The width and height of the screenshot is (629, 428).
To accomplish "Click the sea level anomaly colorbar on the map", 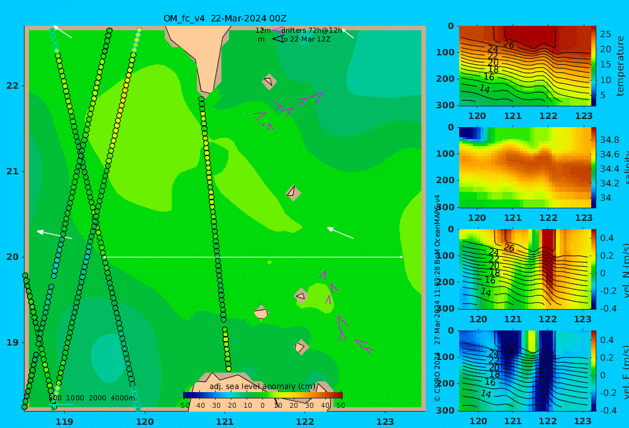I will coord(263,395).
